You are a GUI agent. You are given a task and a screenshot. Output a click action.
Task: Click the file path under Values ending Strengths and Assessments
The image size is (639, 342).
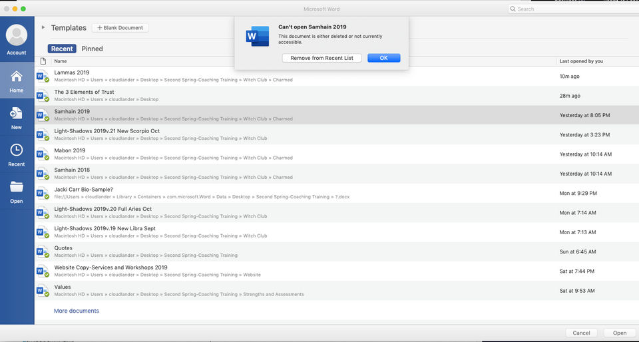[x=179, y=294]
